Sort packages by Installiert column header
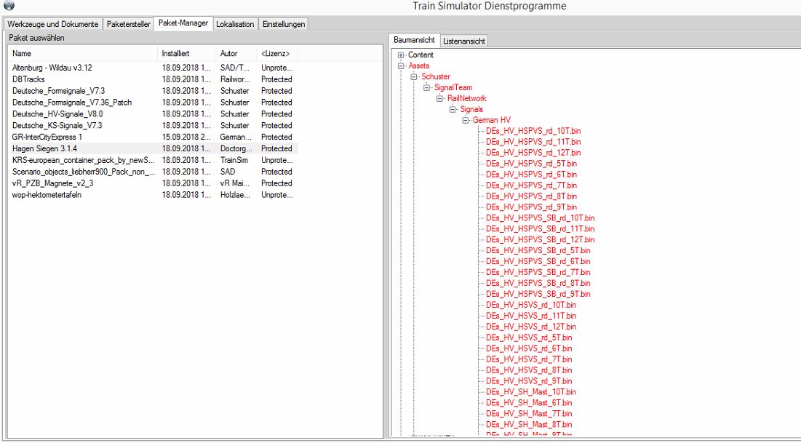The image size is (801, 443). tap(187, 53)
